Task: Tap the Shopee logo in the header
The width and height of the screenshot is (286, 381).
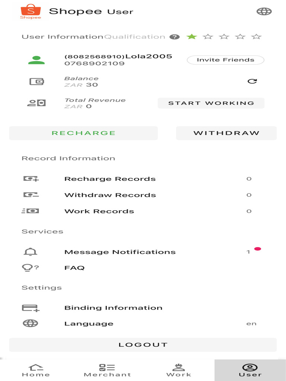Action: tap(31, 12)
